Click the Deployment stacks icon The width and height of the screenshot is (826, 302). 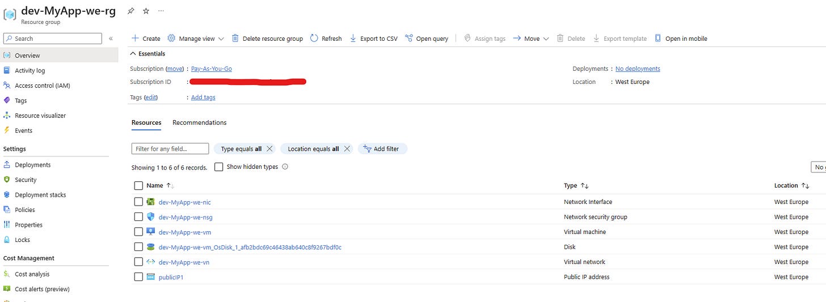pyautogui.click(x=7, y=195)
